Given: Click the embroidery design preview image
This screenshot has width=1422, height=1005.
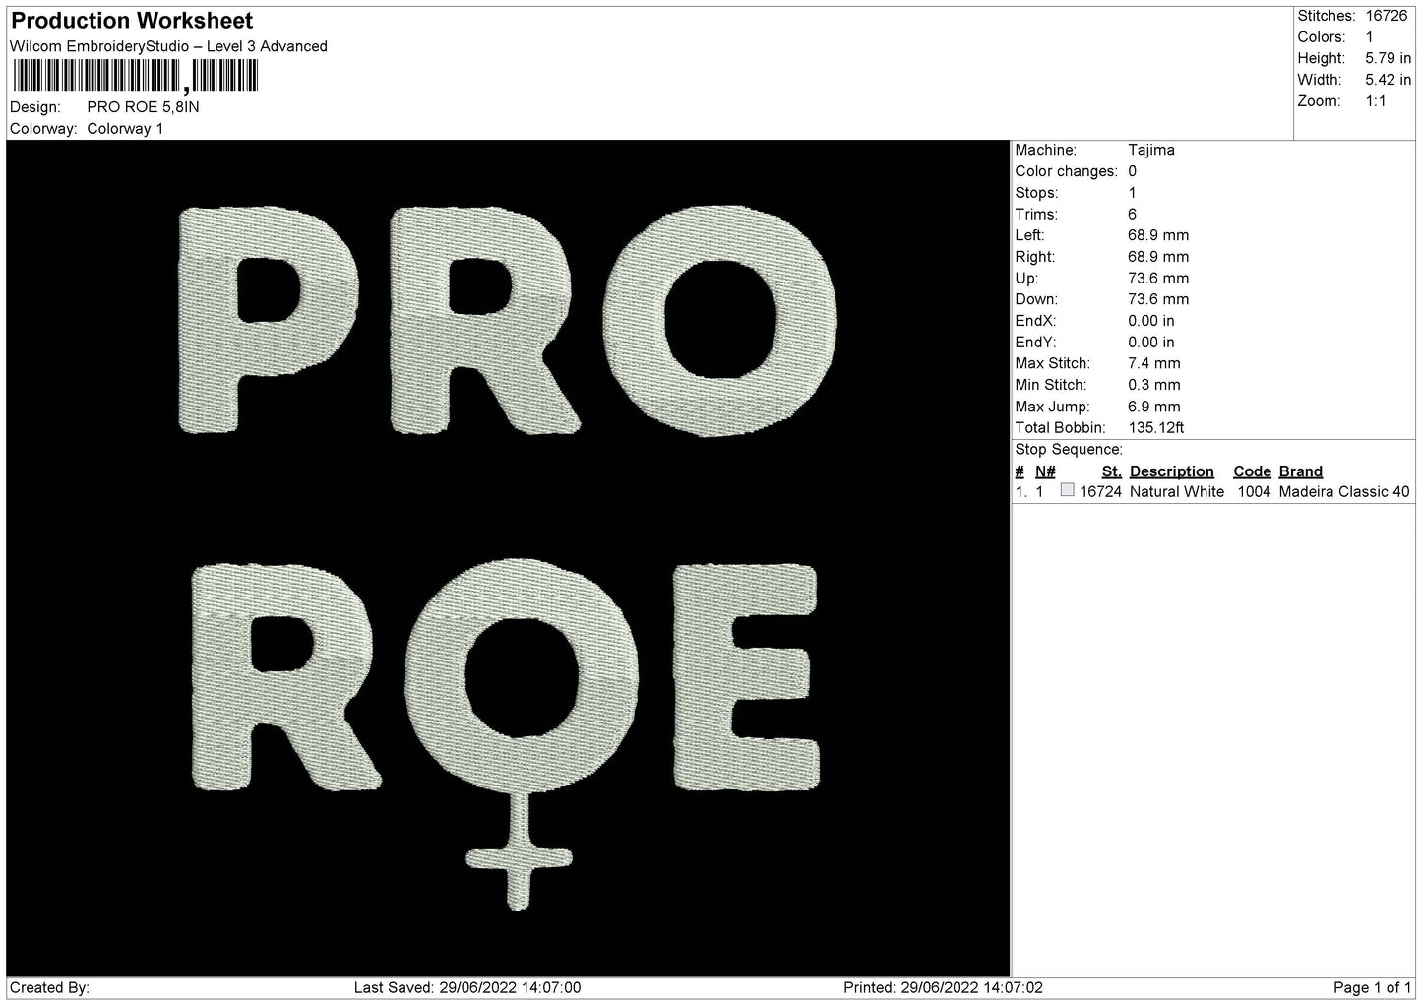Looking at the screenshot, I should point(508,558).
